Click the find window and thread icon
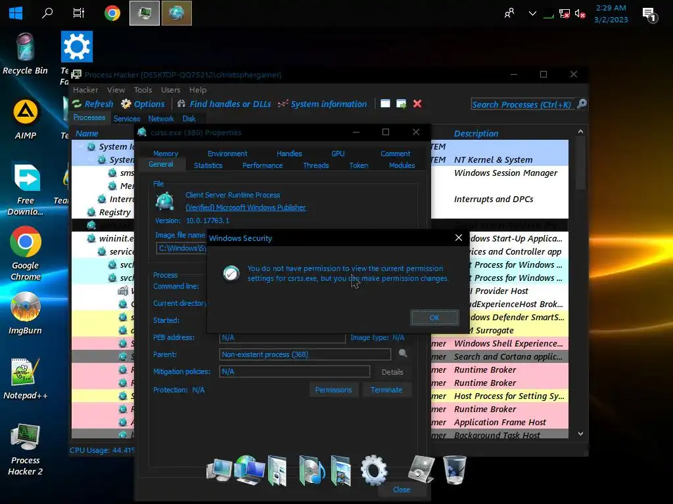Screen dimensions: 673x504 point(402,104)
